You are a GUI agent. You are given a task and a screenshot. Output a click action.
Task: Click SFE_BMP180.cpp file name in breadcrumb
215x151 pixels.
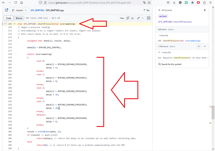coord(55,10)
